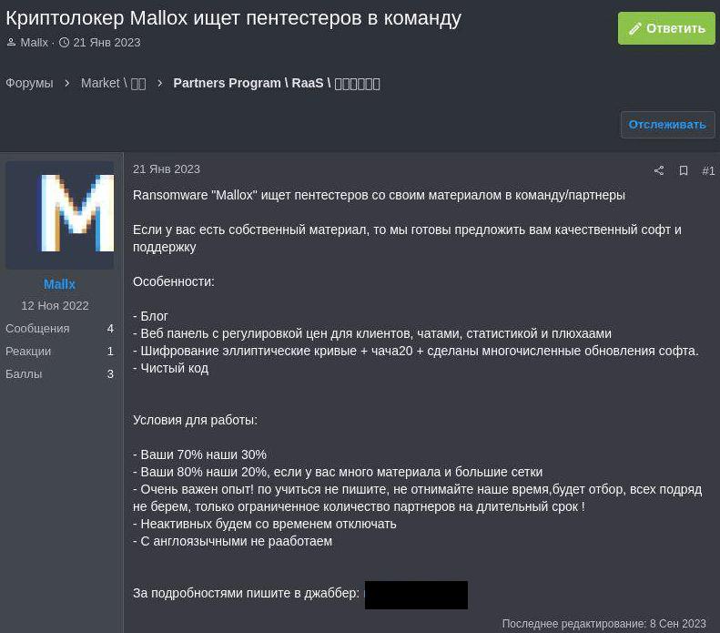Viewport: 720px width, 633px height.
Task: Click thread author Mallx below title
Action: (x=34, y=43)
